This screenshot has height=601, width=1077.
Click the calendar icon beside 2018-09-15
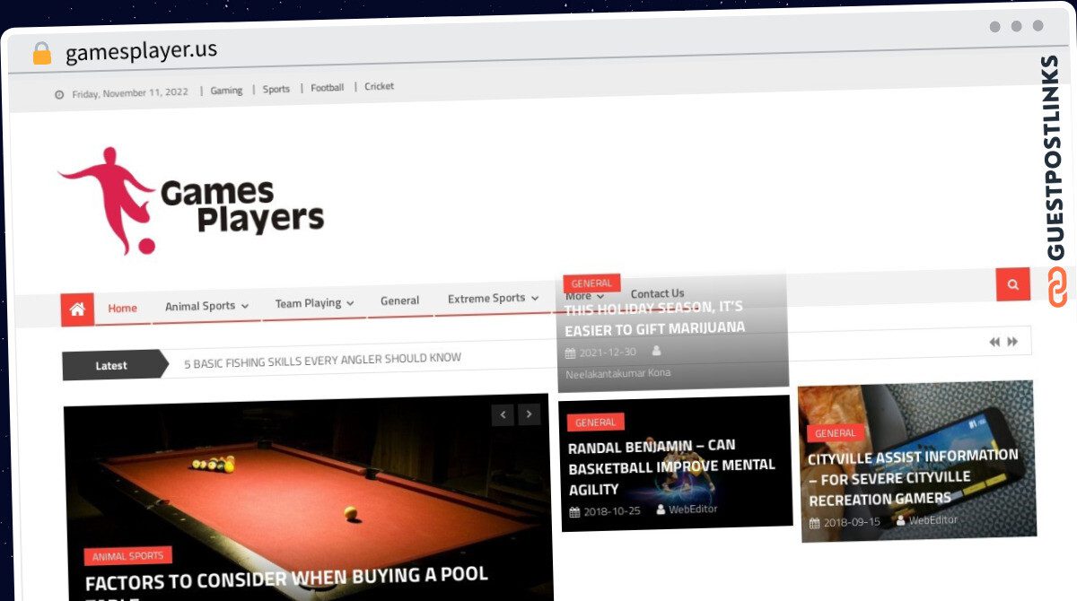tap(815, 523)
